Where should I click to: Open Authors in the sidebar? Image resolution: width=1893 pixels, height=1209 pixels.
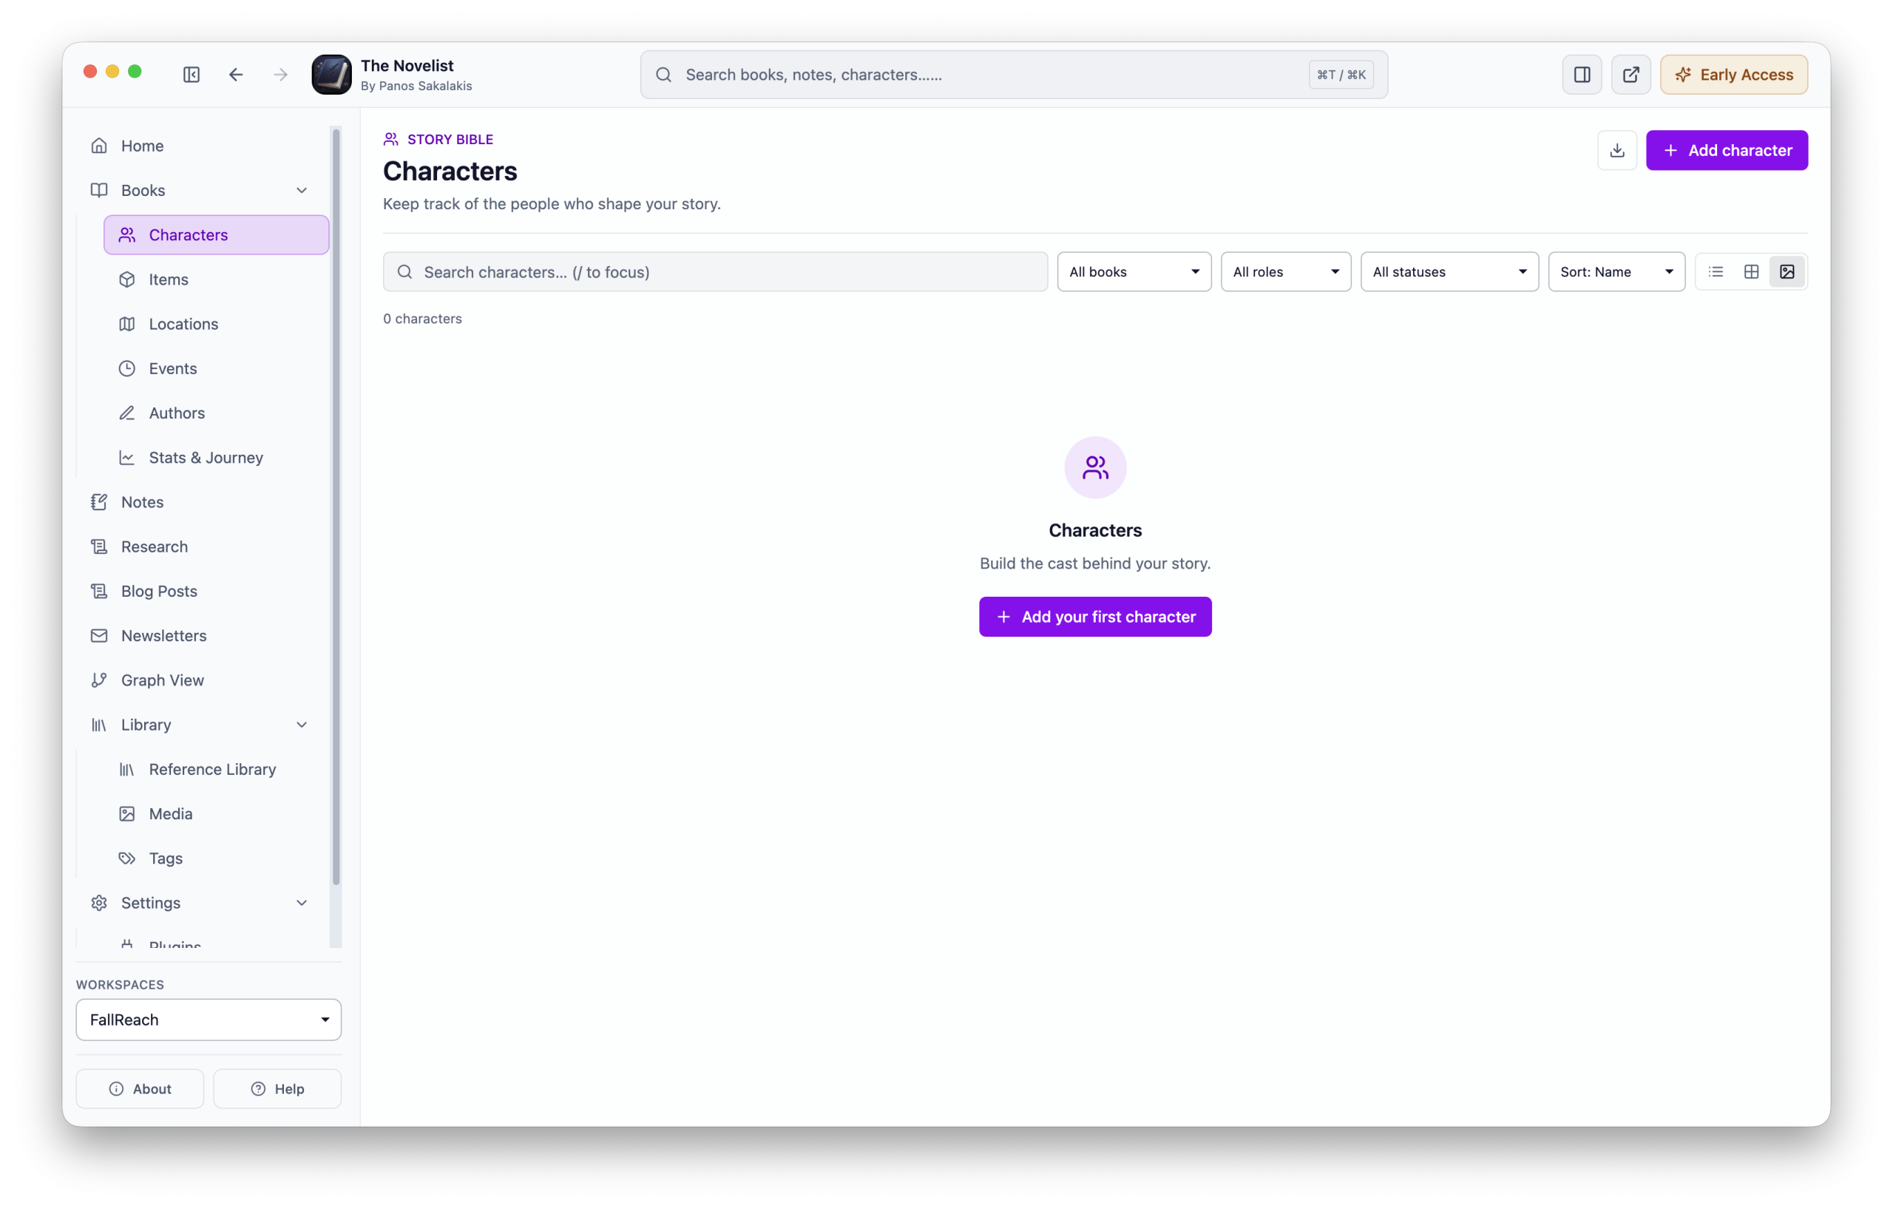[216, 413]
